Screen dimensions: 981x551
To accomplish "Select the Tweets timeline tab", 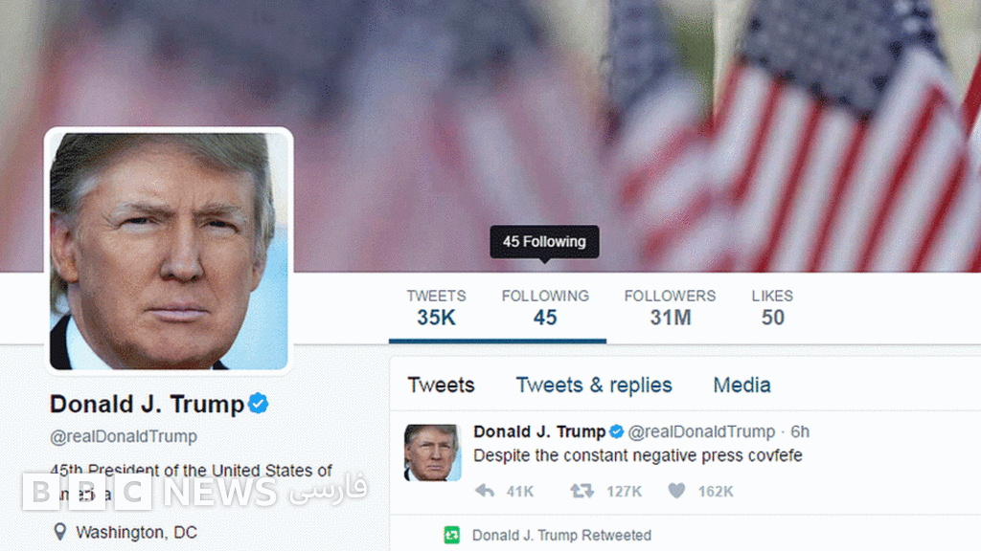I will click(x=441, y=385).
